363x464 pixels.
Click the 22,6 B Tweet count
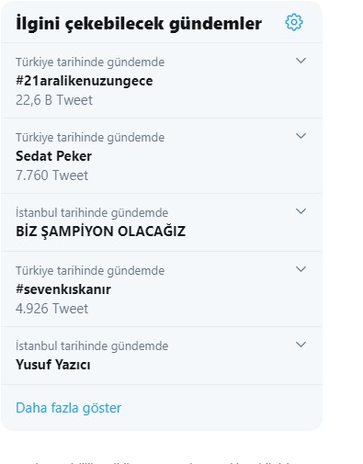[54, 100]
